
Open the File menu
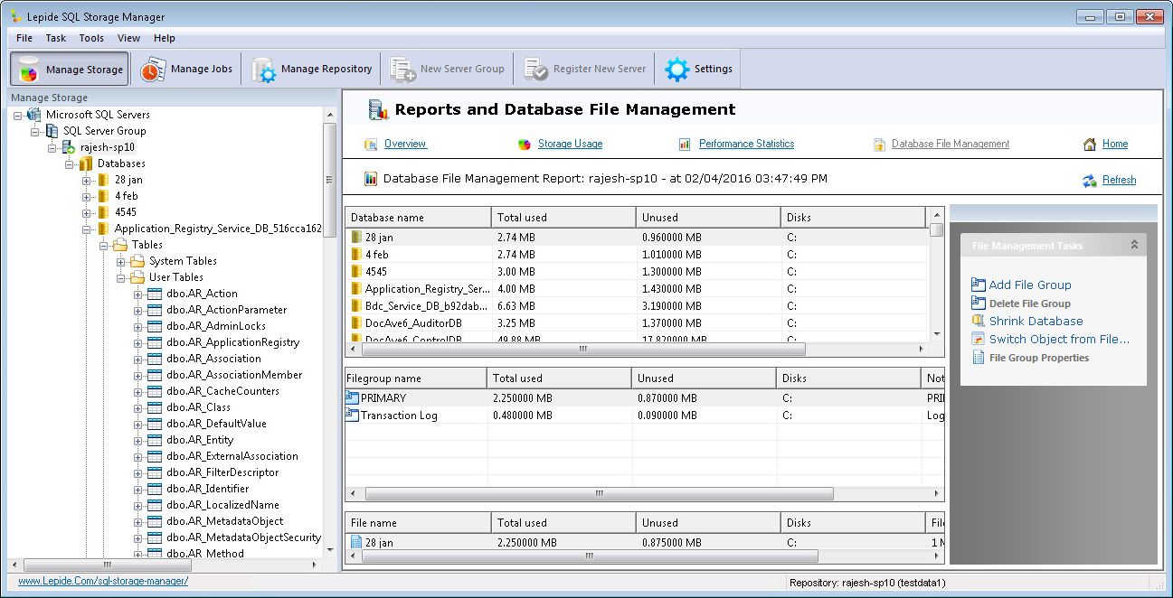pos(24,38)
